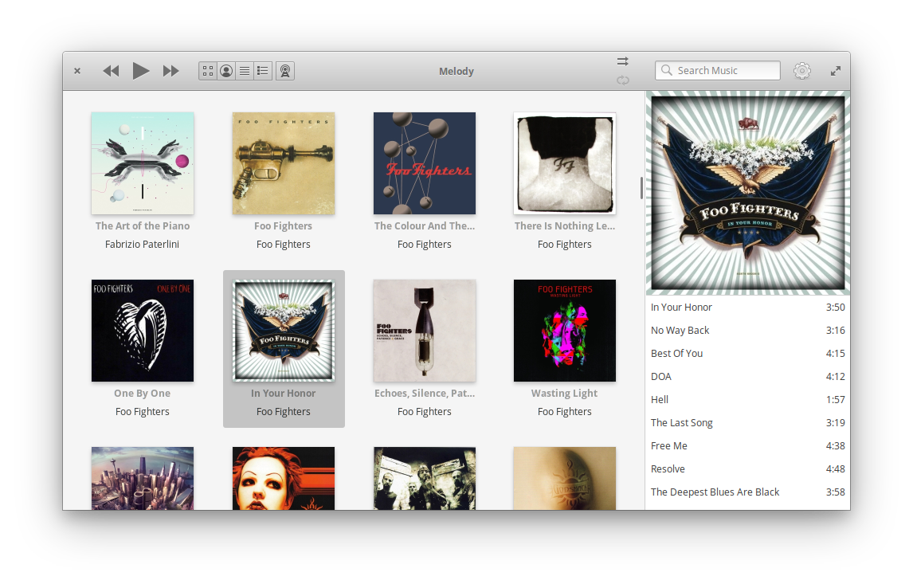Toggle shuffle mode icon
This screenshot has width=913, height=584.
click(622, 61)
